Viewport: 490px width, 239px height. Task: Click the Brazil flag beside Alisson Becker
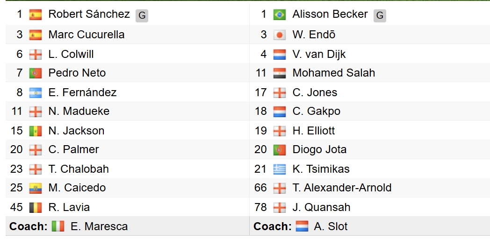(x=280, y=14)
